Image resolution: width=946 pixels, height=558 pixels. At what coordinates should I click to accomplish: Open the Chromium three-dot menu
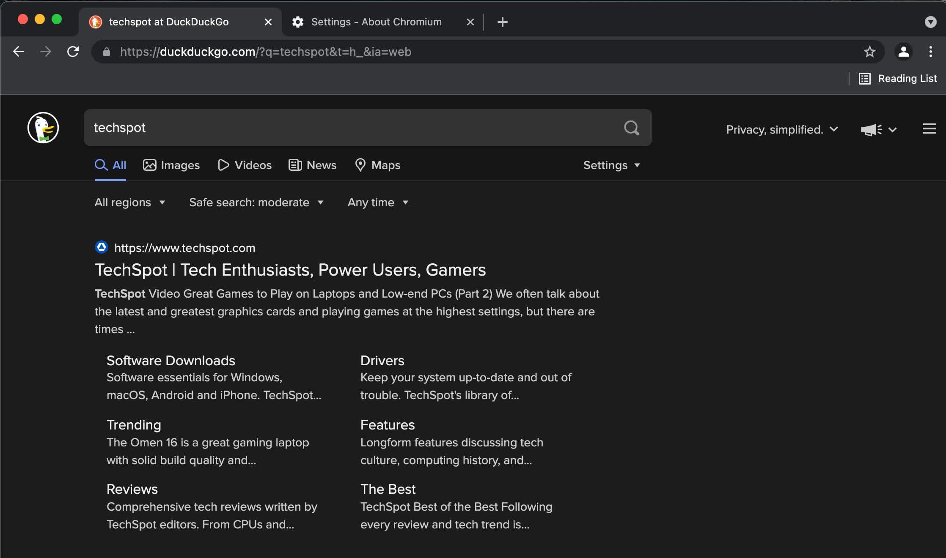point(930,52)
